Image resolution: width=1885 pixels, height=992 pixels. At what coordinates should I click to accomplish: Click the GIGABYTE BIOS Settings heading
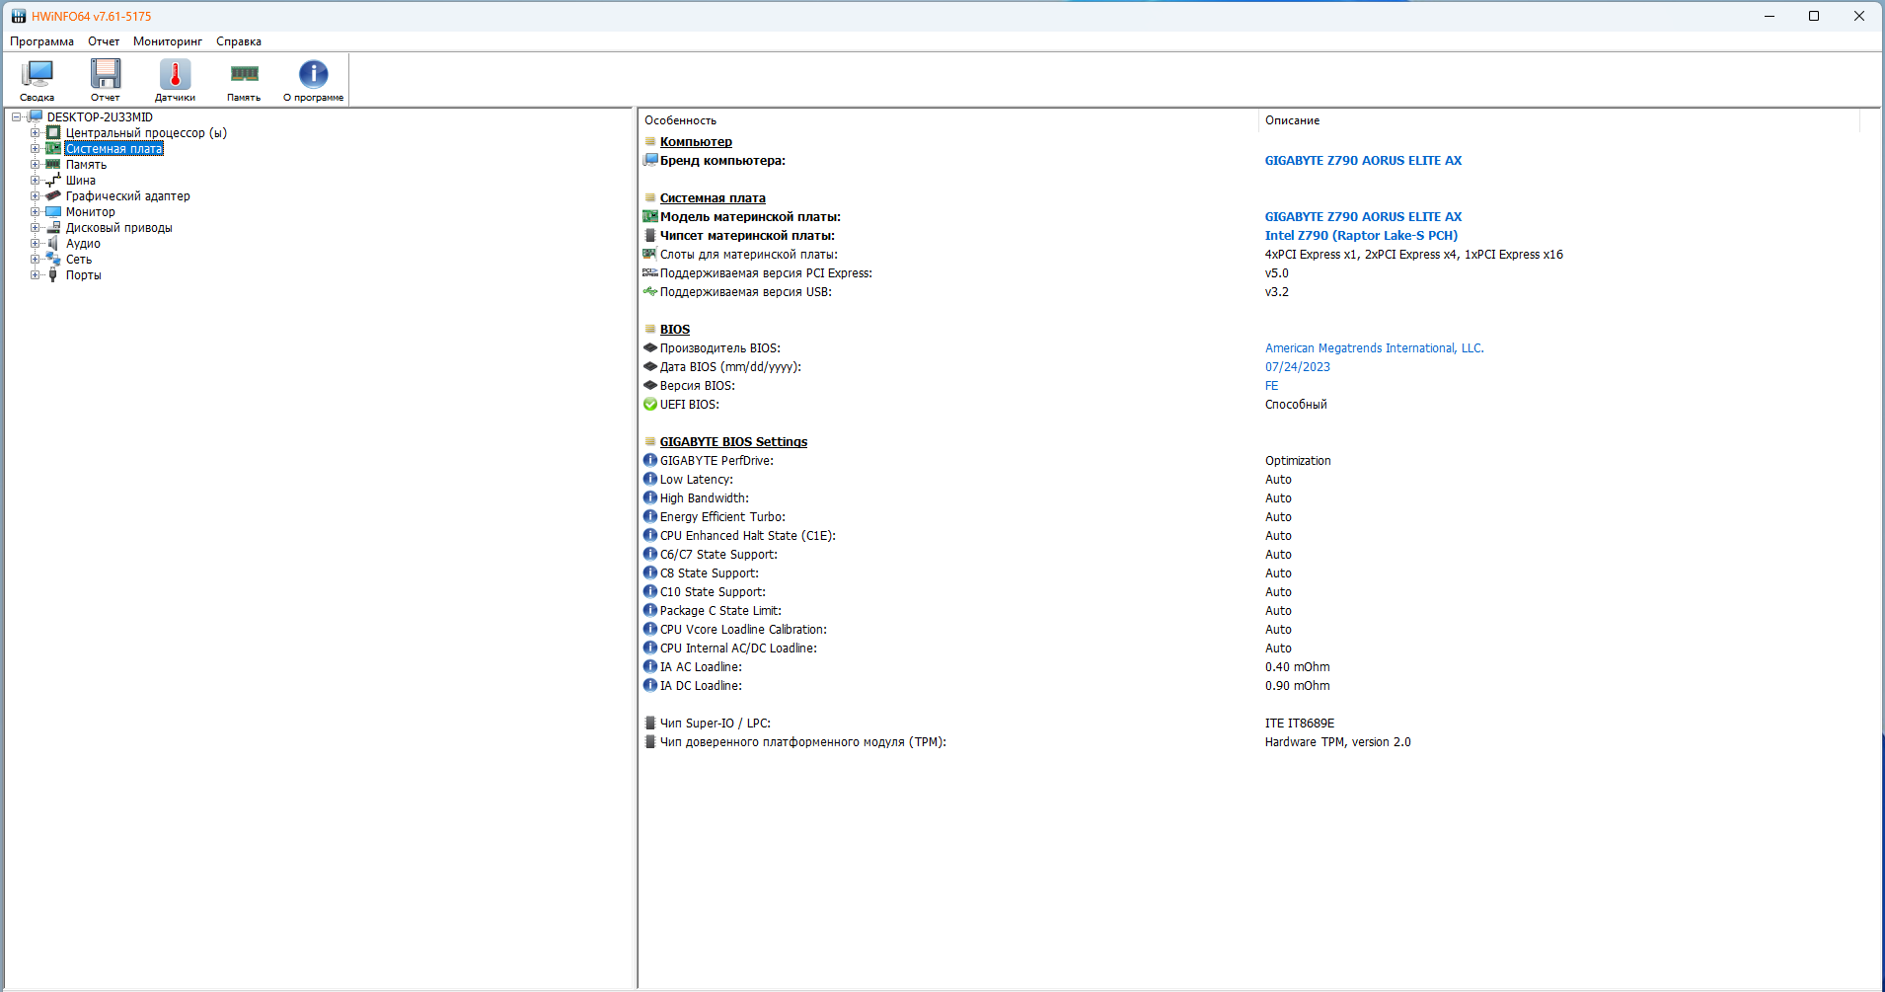pyautogui.click(x=733, y=442)
